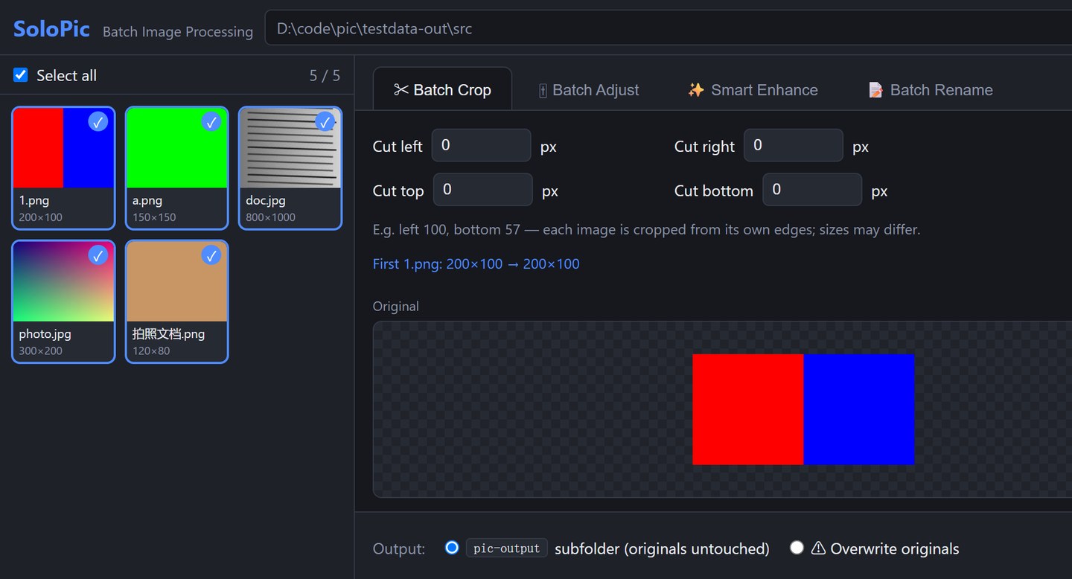Screen dimensions: 1072x579
Task: Switch to the Smart Enhance tab
Action: click(x=753, y=90)
